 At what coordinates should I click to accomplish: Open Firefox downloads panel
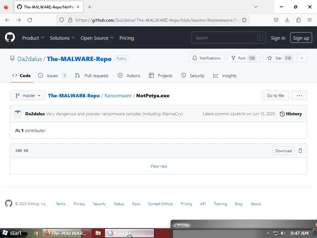(287, 20)
